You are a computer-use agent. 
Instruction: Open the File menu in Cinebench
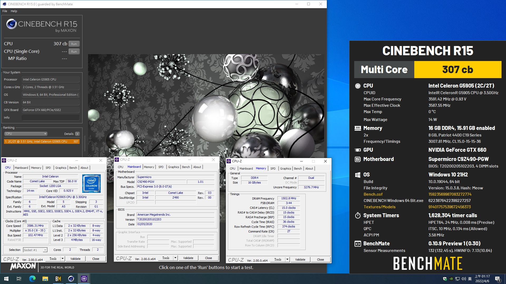tap(5, 11)
